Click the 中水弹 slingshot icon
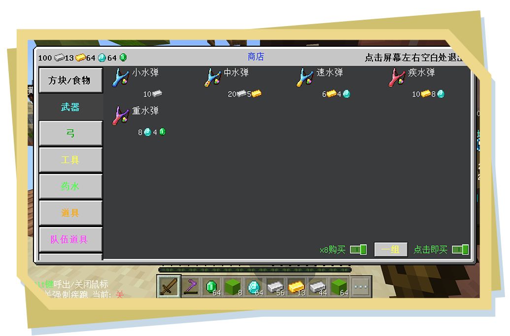 coord(213,77)
